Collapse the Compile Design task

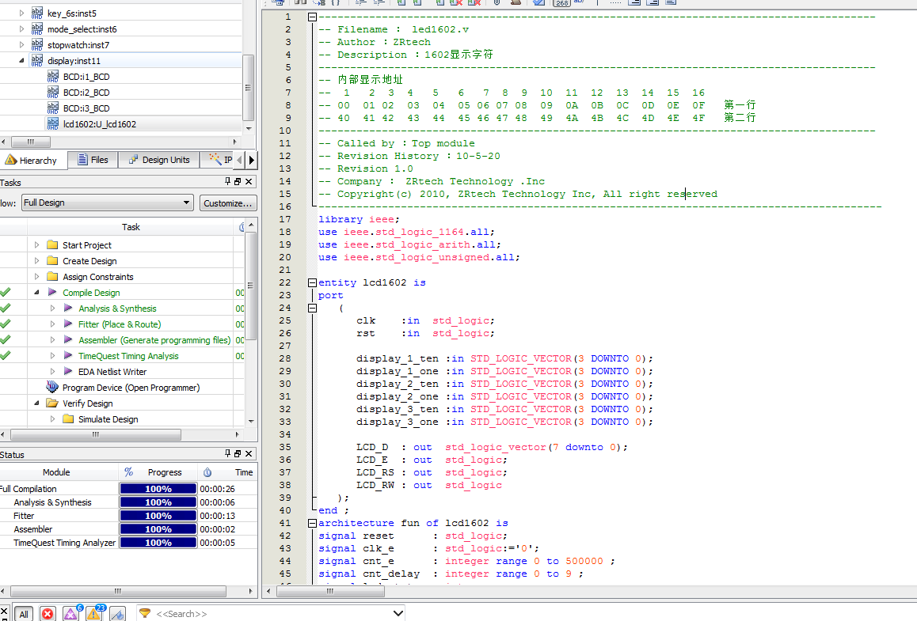pyautogui.click(x=37, y=292)
